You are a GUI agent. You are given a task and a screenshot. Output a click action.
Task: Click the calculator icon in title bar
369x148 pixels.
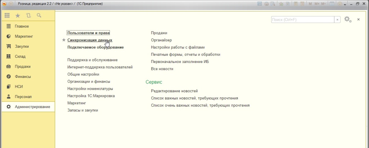pos(295,4)
